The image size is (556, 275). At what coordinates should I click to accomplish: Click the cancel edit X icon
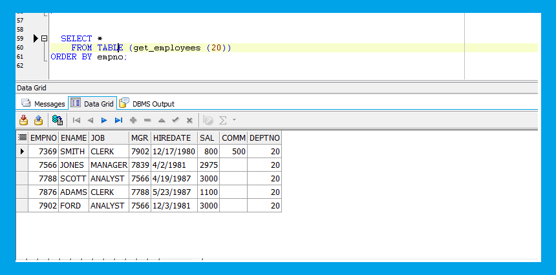pyautogui.click(x=189, y=120)
